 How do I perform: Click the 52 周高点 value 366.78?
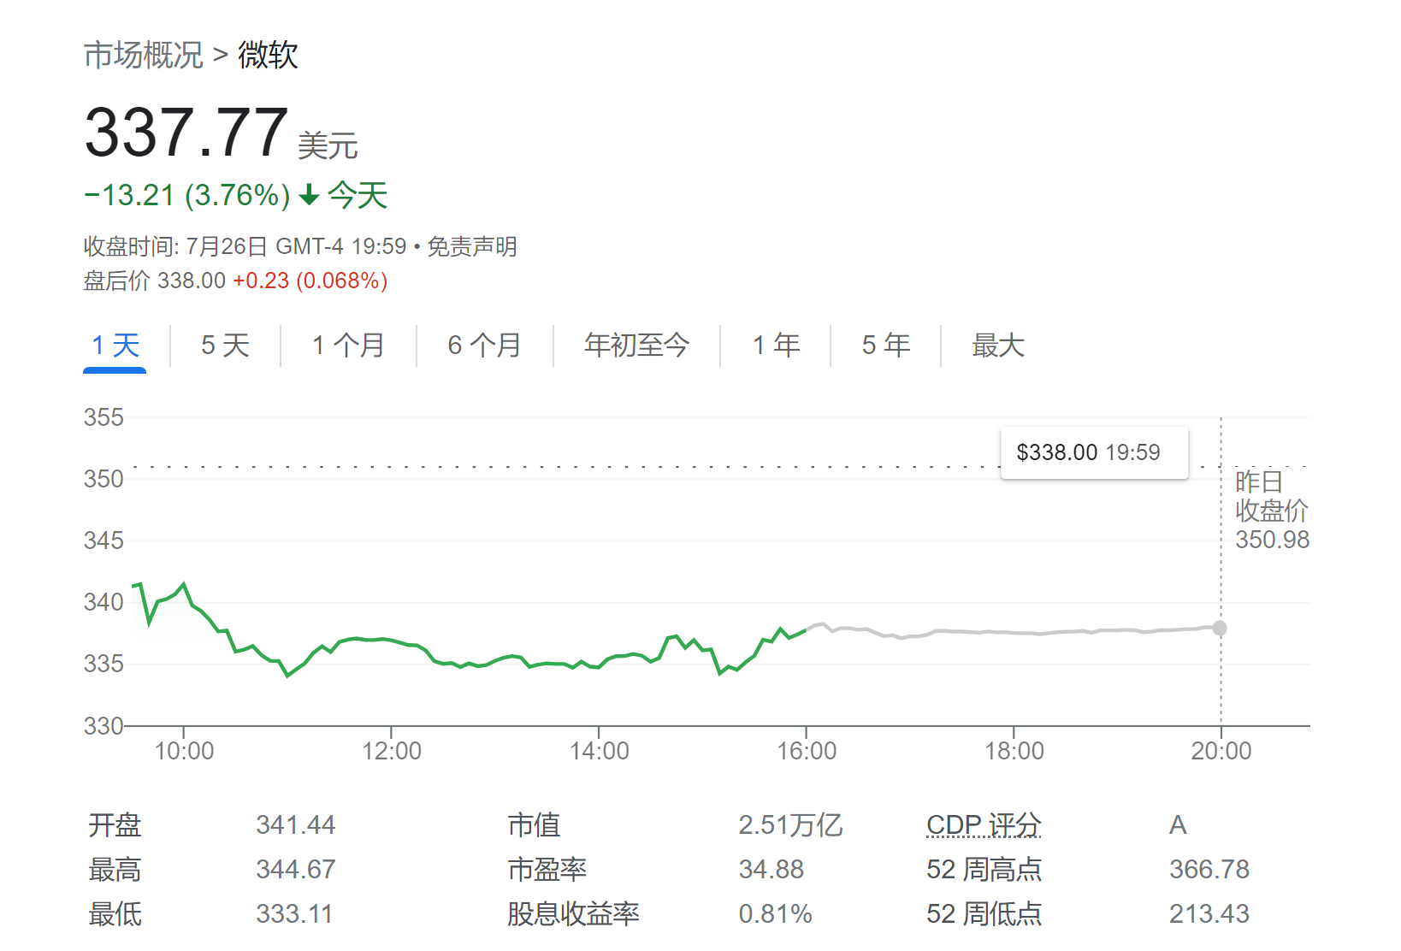1209,869
